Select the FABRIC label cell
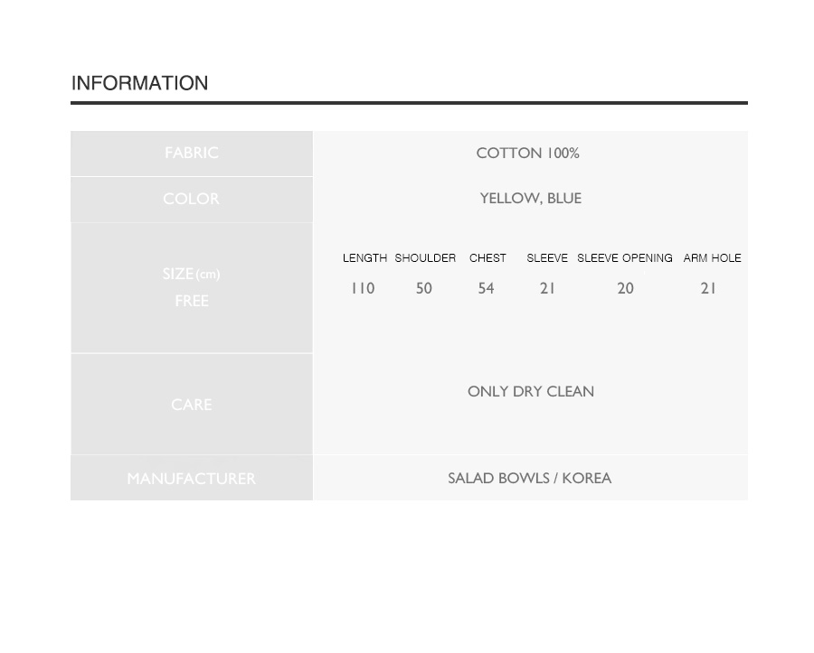Image resolution: width=814 pixels, height=653 pixels. pos(192,154)
